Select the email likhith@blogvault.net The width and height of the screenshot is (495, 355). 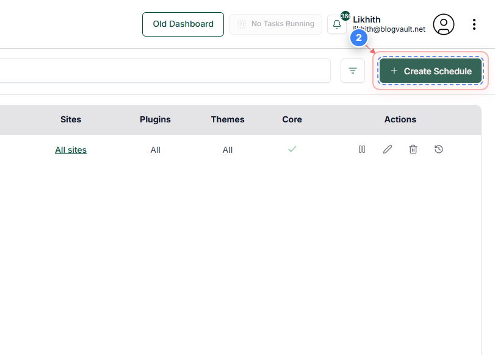tap(389, 29)
